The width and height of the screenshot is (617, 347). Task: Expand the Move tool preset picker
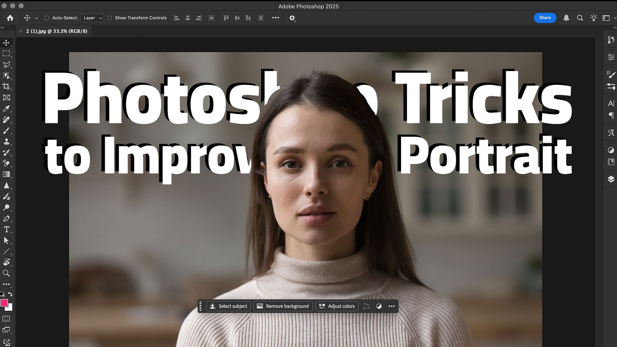pyautogui.click(x=37, y=18)
